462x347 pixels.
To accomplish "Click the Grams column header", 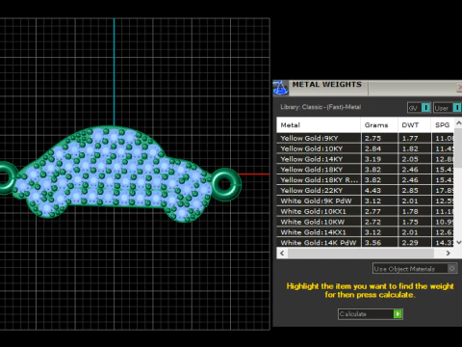I will click(x=379, y=125).
